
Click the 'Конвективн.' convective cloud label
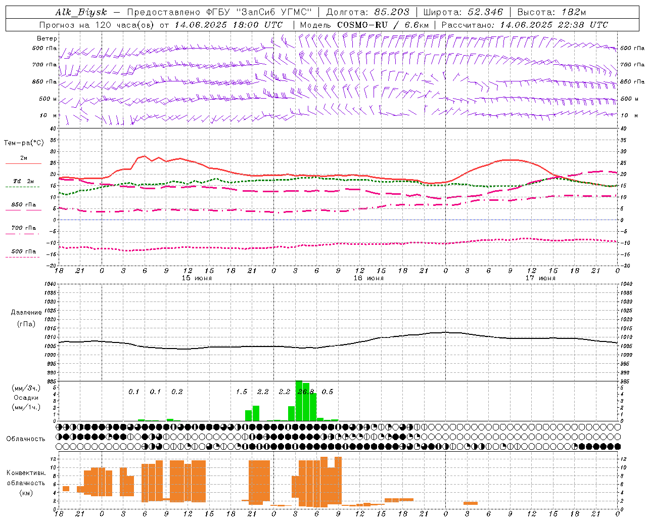click(x=26, y=473)
